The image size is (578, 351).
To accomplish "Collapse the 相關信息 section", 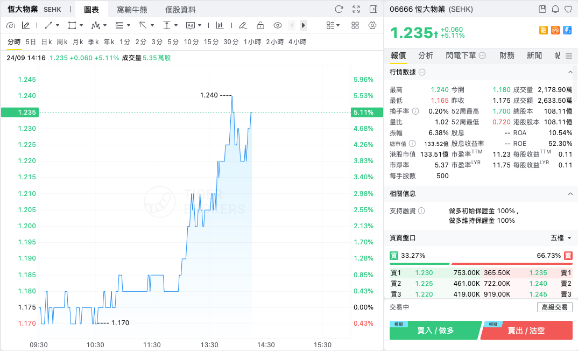I will point(570,194).
